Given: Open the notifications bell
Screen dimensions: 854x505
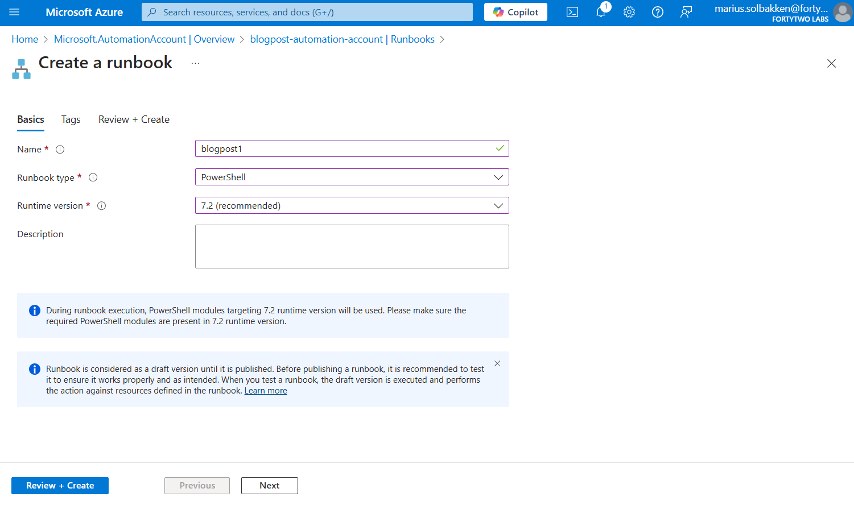Looking at the screenshot, I should click(x=600, y=12).
